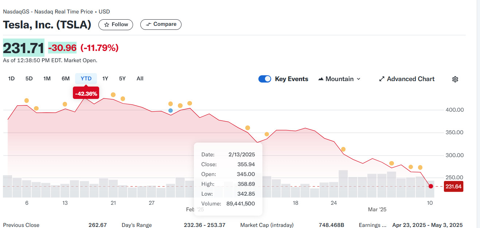The width and height of the screenshot is (480, 228).
Task: Click the Mar '25 date label
Action: point(377,209)
